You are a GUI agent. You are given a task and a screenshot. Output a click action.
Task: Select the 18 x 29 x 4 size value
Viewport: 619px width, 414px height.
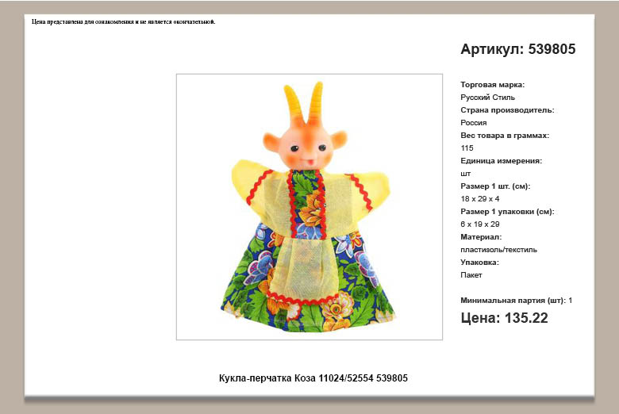(x=480, y=199)
